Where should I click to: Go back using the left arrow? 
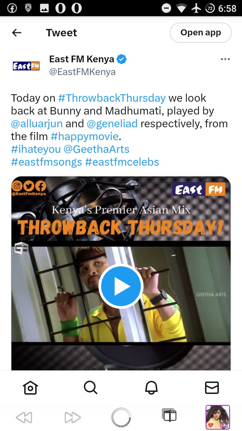[16, 33]
